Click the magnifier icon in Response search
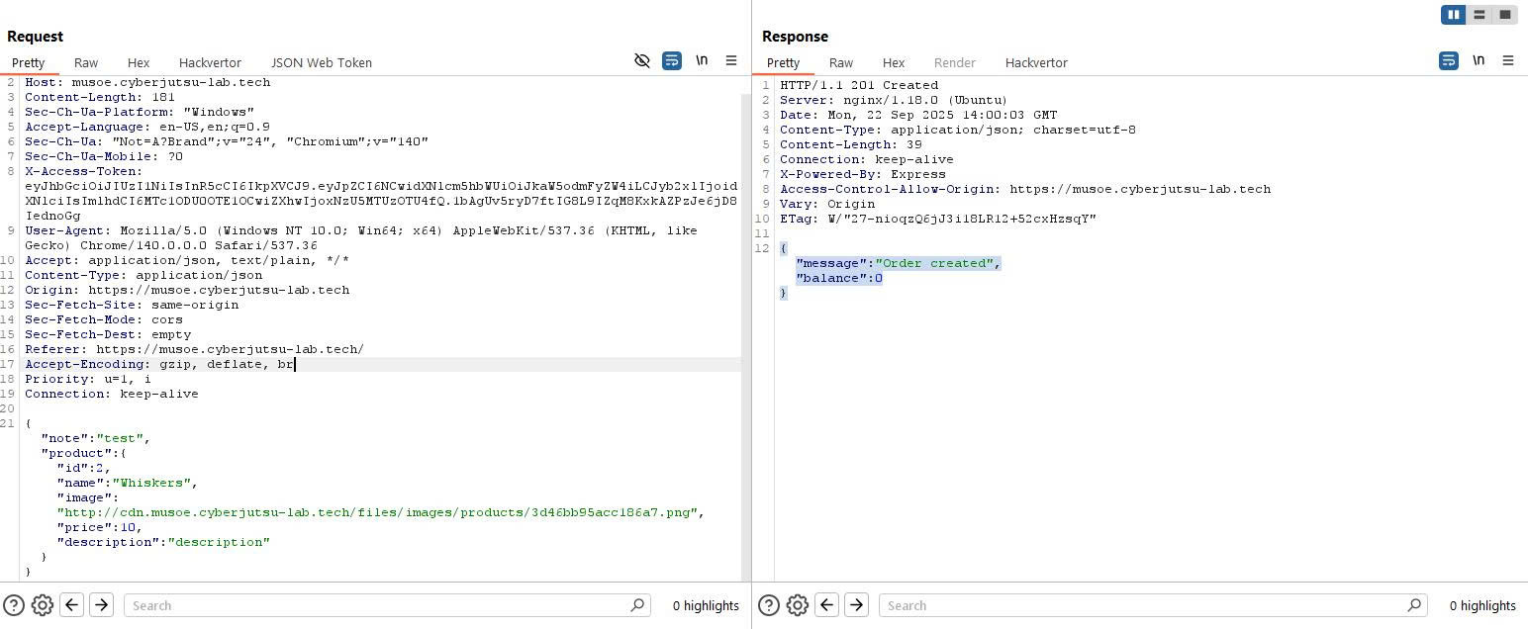 1414,604
